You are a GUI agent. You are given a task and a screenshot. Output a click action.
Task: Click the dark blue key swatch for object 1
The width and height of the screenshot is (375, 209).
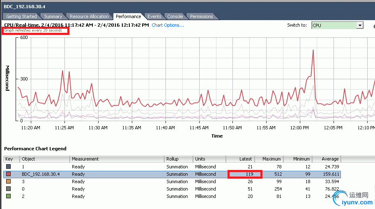coord(8,166)
